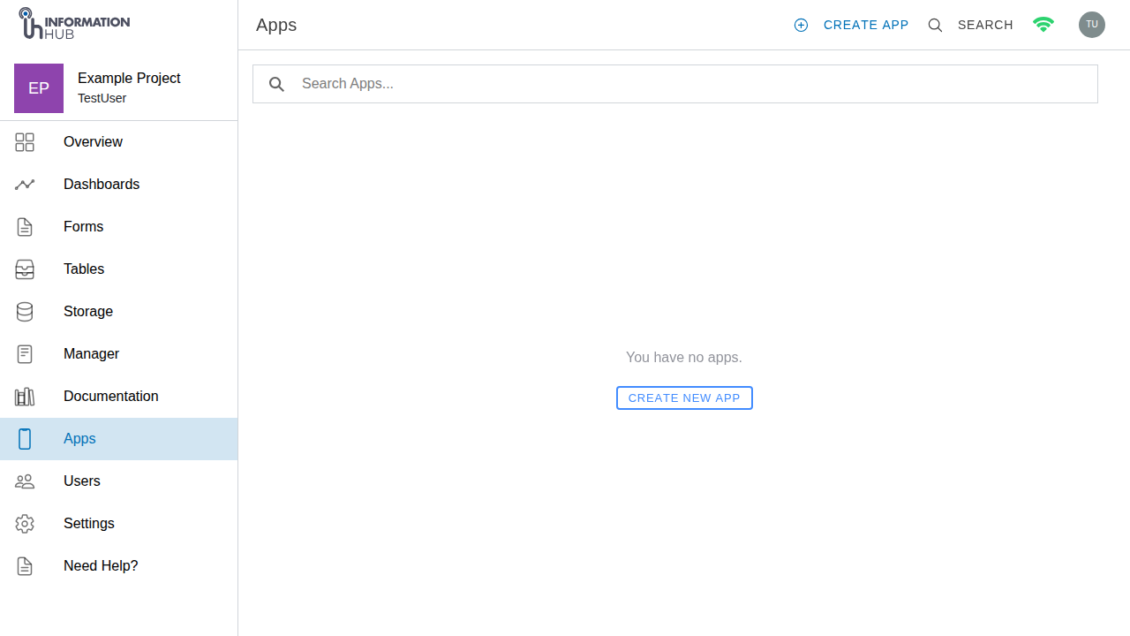Viewport: 1130px width, 636px height.
Task: Click the SEARCH header label
Action: [x=985, y=25]
